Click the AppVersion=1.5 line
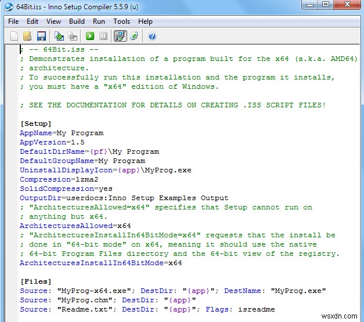 point(52,143)
